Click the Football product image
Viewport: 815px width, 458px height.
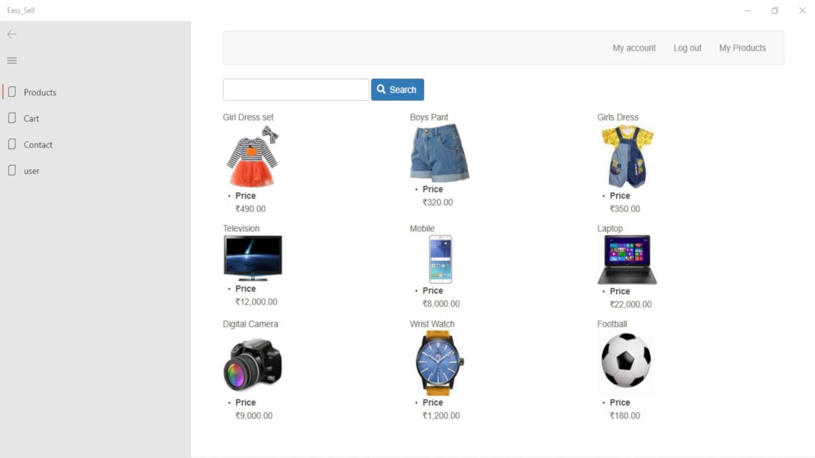[x=626, y=361]
